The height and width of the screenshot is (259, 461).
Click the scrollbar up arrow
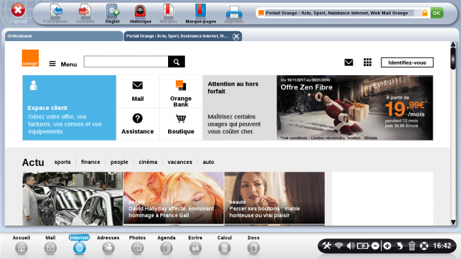pyautogui.click(x=453, y=45)
